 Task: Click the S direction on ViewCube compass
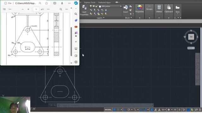coord(191,43)
